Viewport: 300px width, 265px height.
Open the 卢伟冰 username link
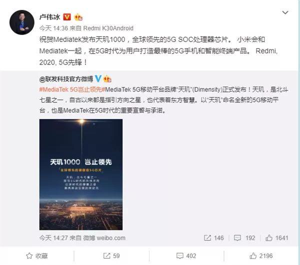click(x=50, y=17)
